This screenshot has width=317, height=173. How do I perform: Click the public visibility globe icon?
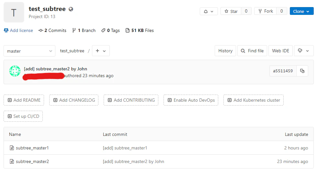71,9
